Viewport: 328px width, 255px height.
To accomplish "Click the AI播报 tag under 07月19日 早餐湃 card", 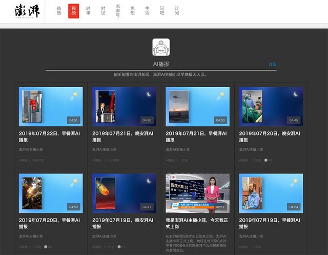I will 243,247.
